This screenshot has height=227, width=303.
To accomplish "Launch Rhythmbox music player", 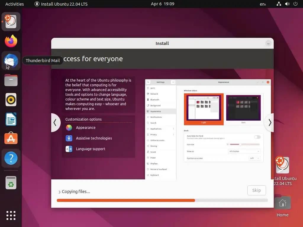I will tap(11, 100).
